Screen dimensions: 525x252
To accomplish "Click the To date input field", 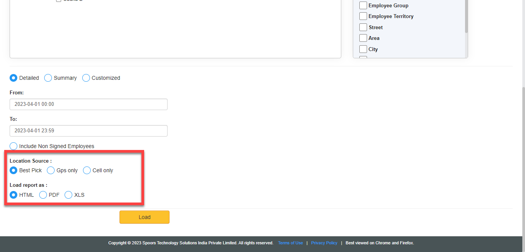I will click(88, 131).
